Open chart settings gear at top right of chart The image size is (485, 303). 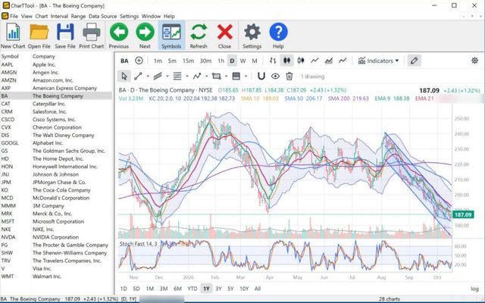click(x=474, y=61)
